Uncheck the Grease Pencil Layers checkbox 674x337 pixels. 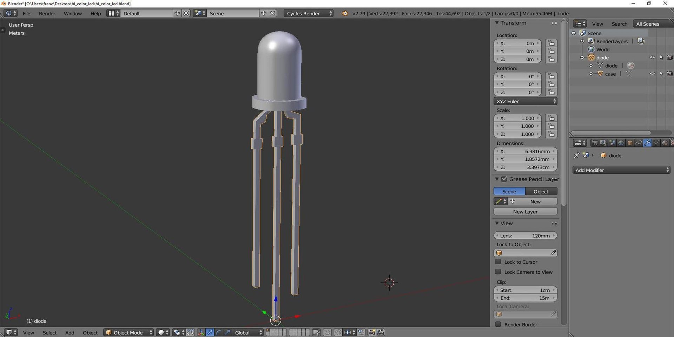click(x=504, y=179)
